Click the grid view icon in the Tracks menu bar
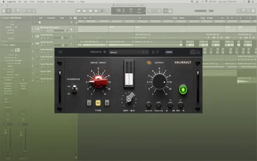This screenshot has width=257, height=161. tap(71, 18)
